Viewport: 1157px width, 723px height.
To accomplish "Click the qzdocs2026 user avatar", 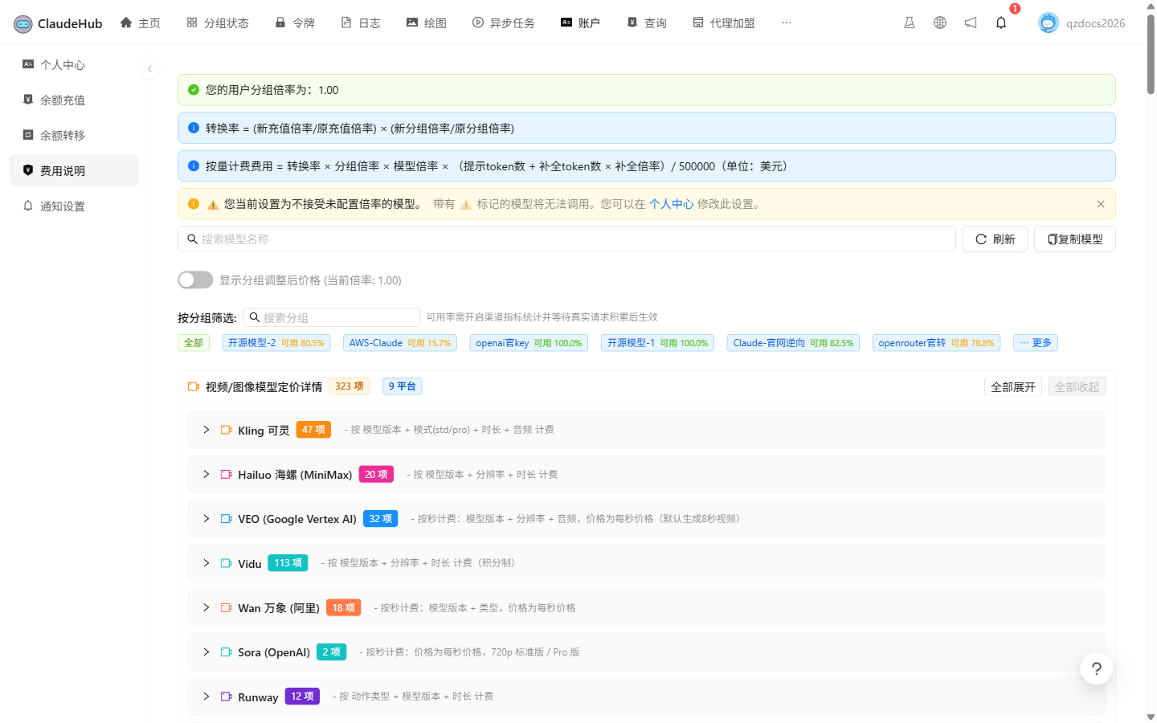I will (x=1049, y=22).
